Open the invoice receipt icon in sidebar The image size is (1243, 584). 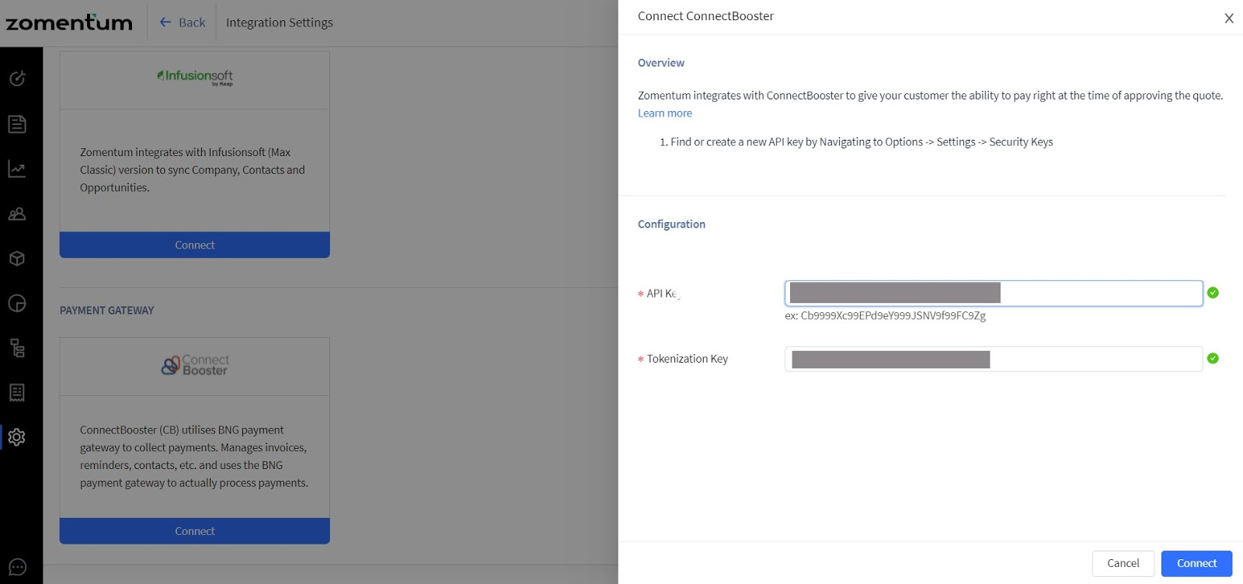[17, 393]
